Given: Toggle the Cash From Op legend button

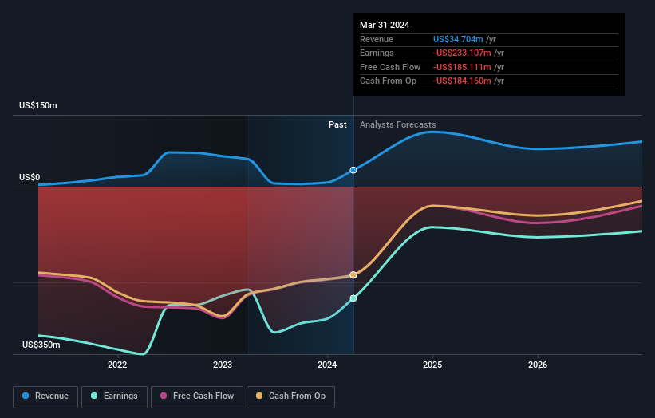Looking at the screenshot, I should 290,396.
